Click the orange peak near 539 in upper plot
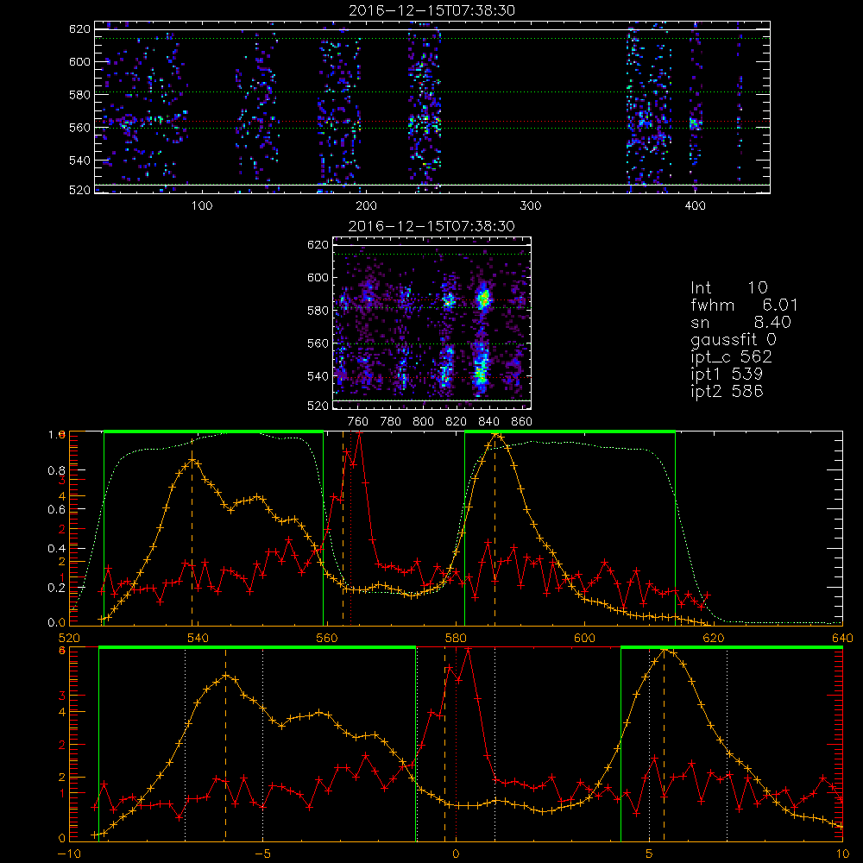The width and height of the screenshot is (863, 863). 192,460
